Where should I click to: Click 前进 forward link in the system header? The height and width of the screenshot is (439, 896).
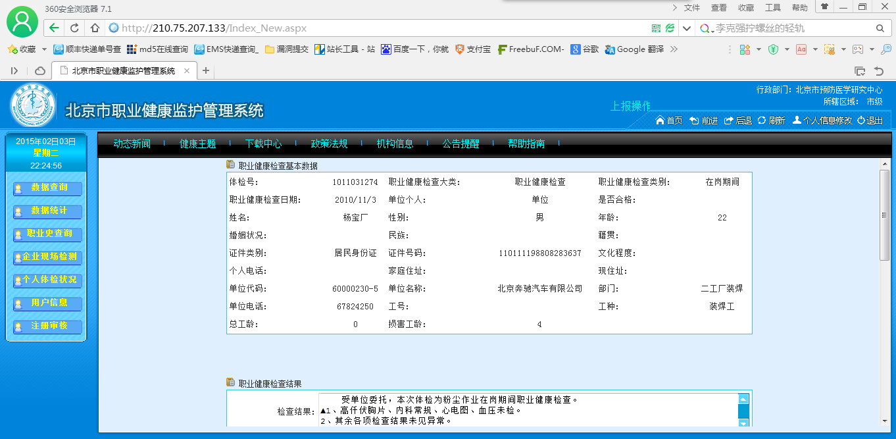pyautogui.click(x=704, y=120)
